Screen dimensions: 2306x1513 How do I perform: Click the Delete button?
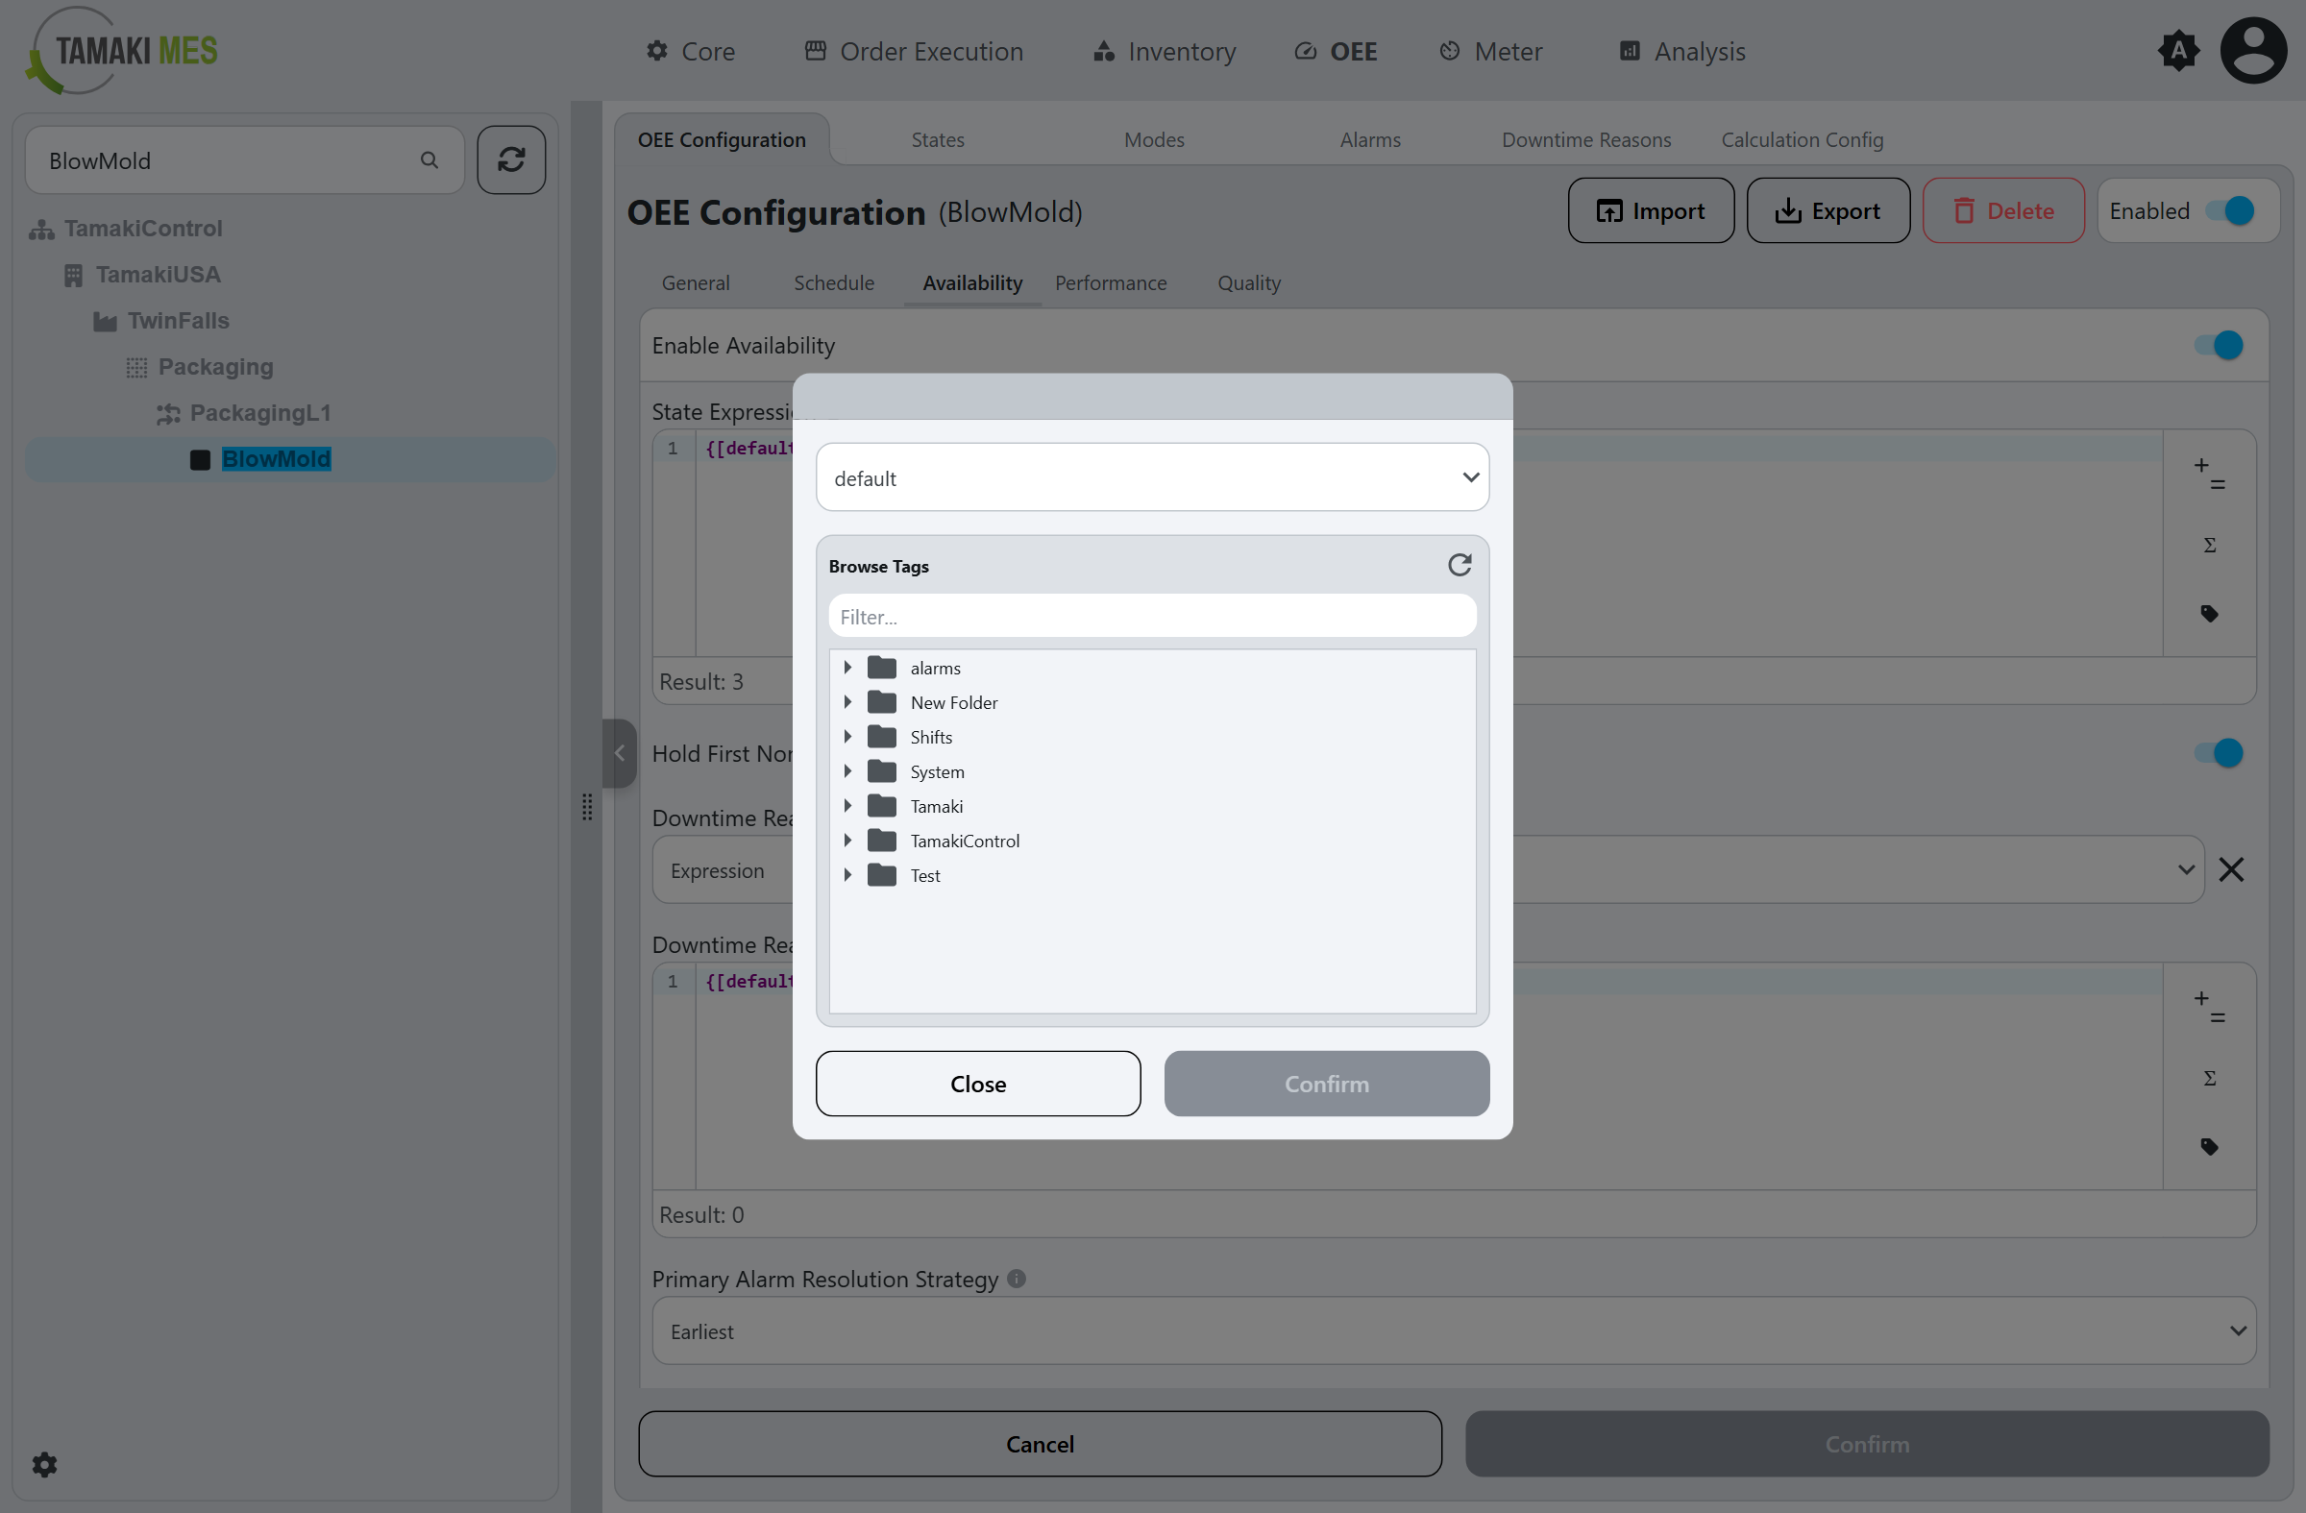point(2003,210)
